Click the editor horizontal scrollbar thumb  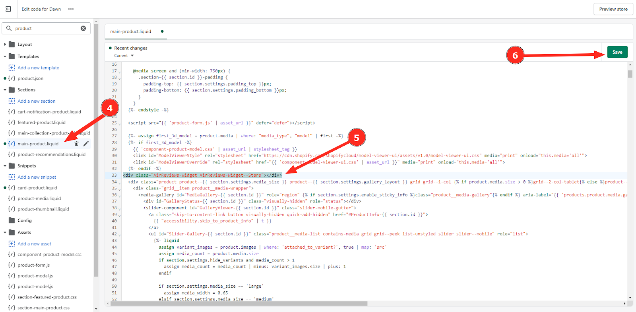[x=239, y=303]
